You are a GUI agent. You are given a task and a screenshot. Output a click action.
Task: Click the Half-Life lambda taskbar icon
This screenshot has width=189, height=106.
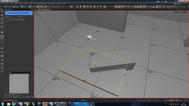[x=45, y=104]
